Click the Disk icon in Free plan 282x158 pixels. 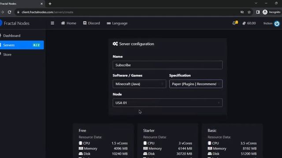81,154
